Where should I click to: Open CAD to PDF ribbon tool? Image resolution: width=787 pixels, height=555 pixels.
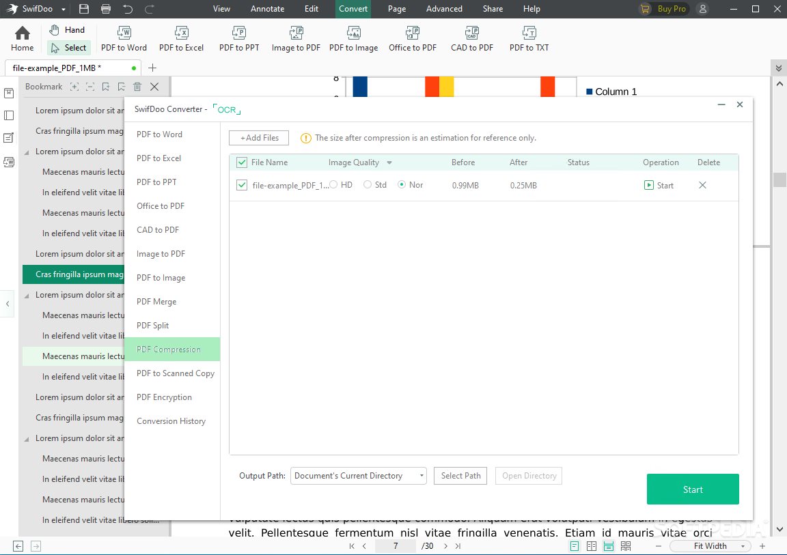click(x=472, y=39)
